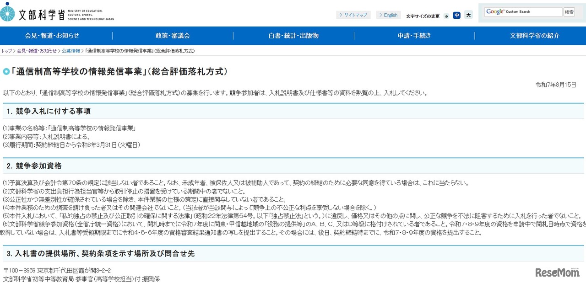Click the Google Custom Search input field
This screenshot has height=283, width=586.
(531, 11)
